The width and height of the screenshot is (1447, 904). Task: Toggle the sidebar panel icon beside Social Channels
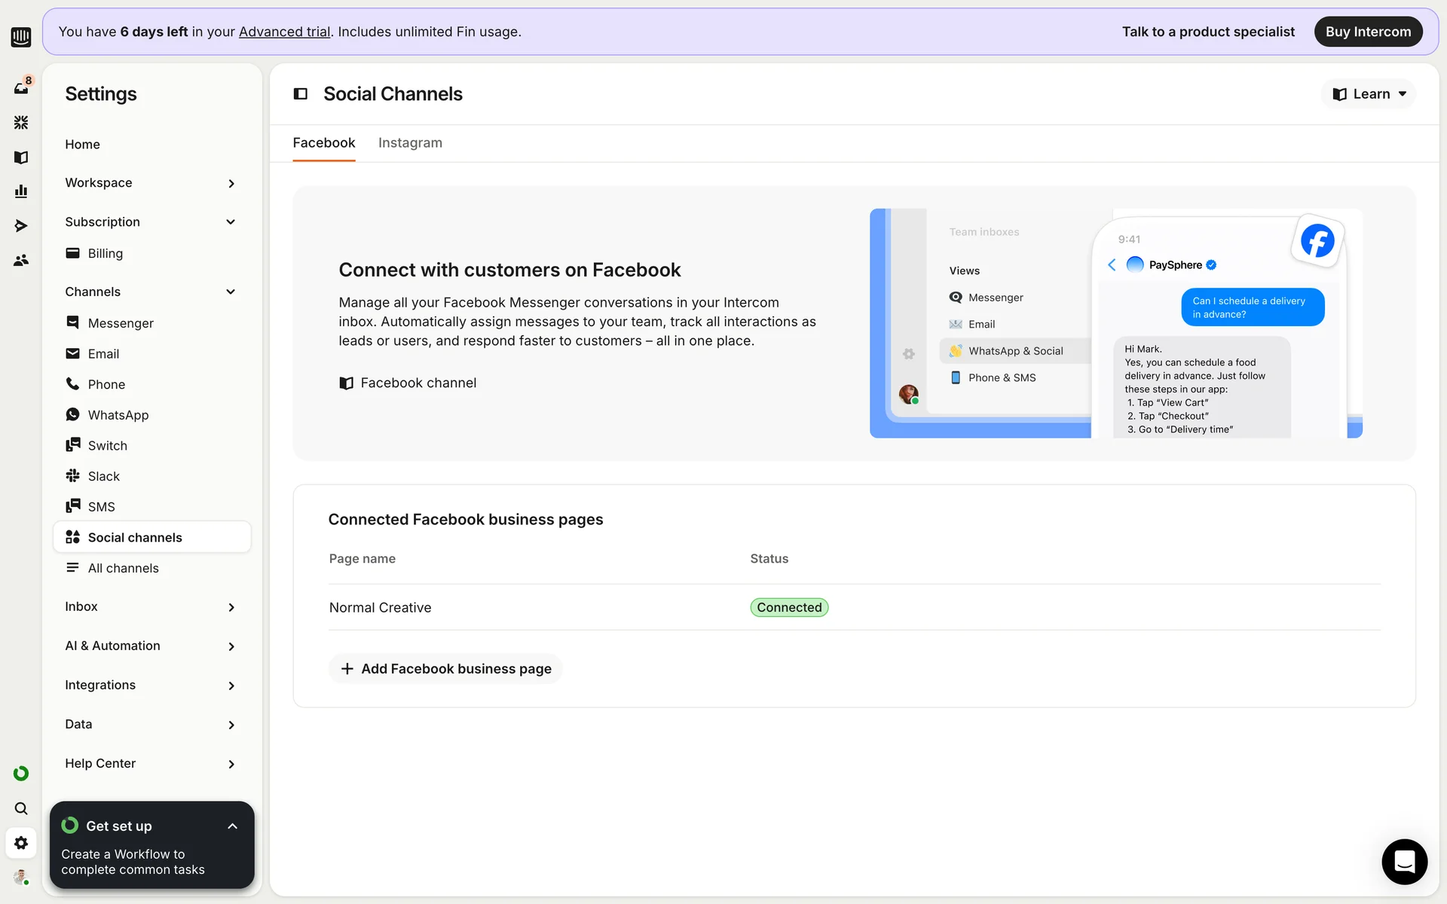pos(301,93)
